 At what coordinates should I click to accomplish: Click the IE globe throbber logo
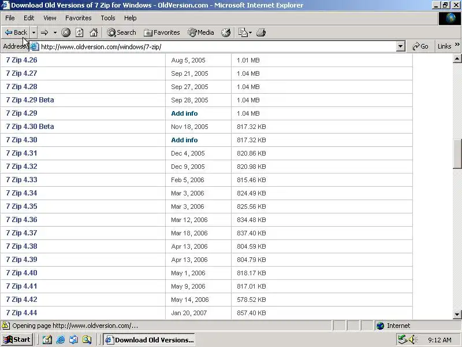click(x=450, y=19)
